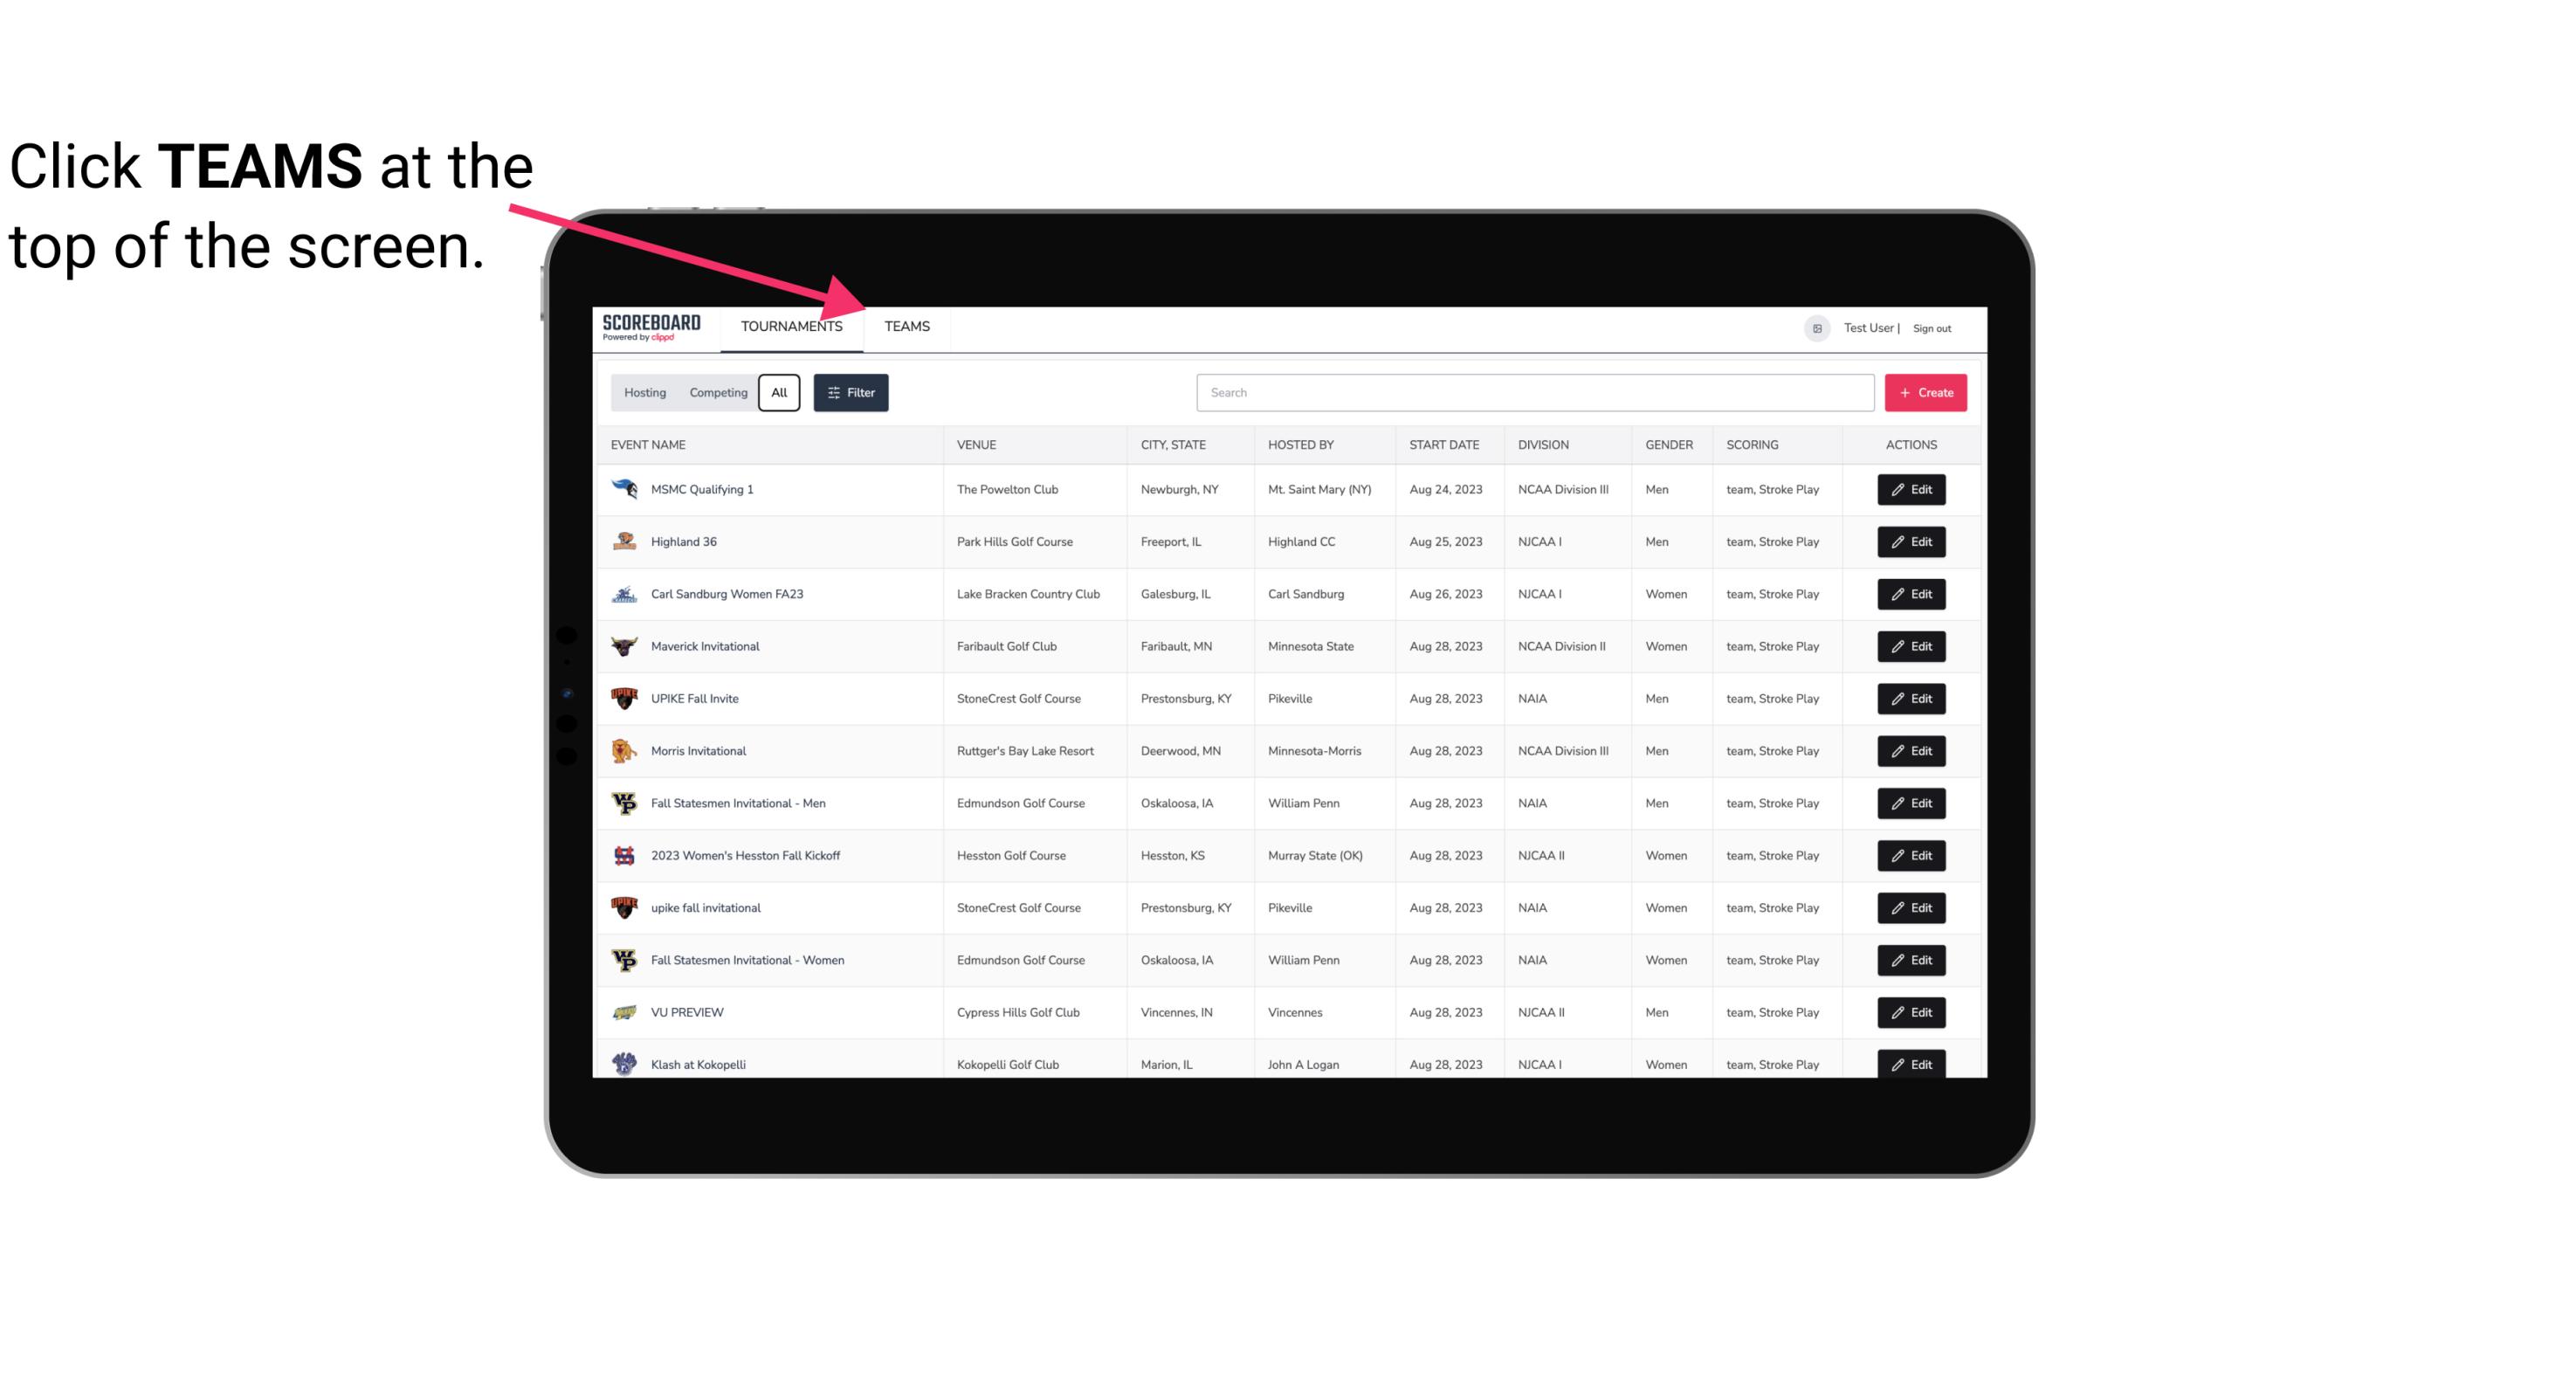Click the TEAMS navigation tab
The image size is (2576, 1386).
coord(906,326)
